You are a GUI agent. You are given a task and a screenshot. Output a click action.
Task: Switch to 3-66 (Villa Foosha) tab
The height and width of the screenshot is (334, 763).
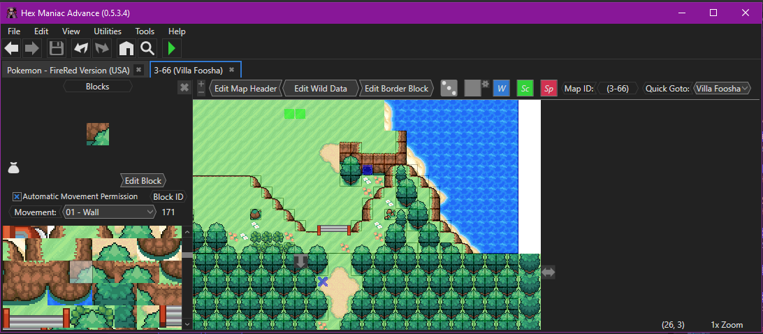click(189, 70)
